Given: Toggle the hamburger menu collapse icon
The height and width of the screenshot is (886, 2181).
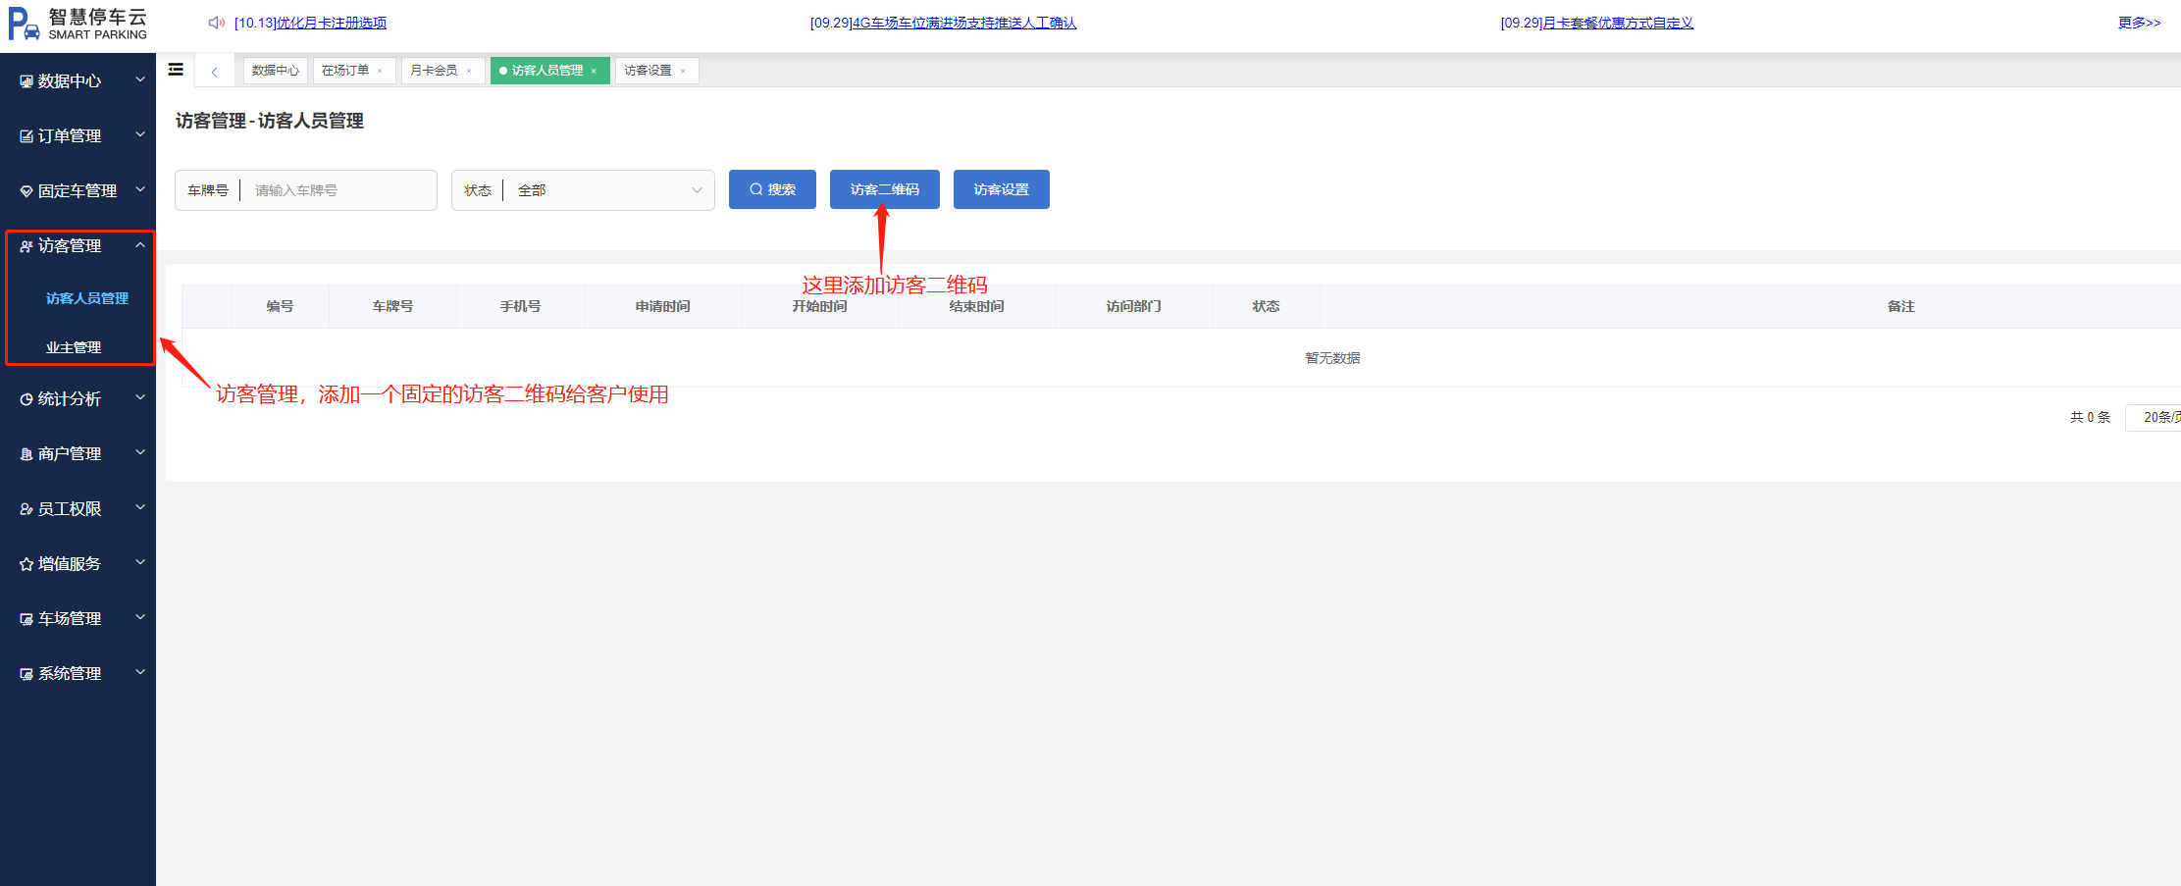Looking at the screenshot, I should (x=176, y=70).
